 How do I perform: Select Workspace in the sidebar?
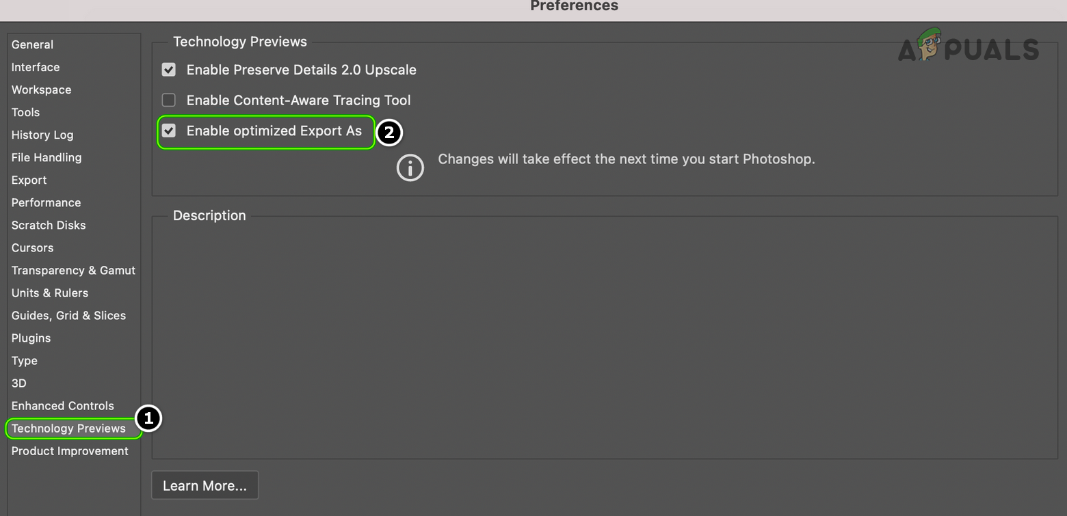41,90
